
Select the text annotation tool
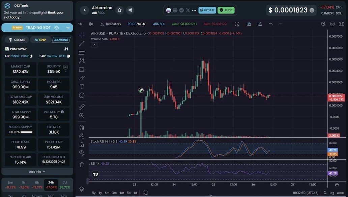tap(82, 87)
